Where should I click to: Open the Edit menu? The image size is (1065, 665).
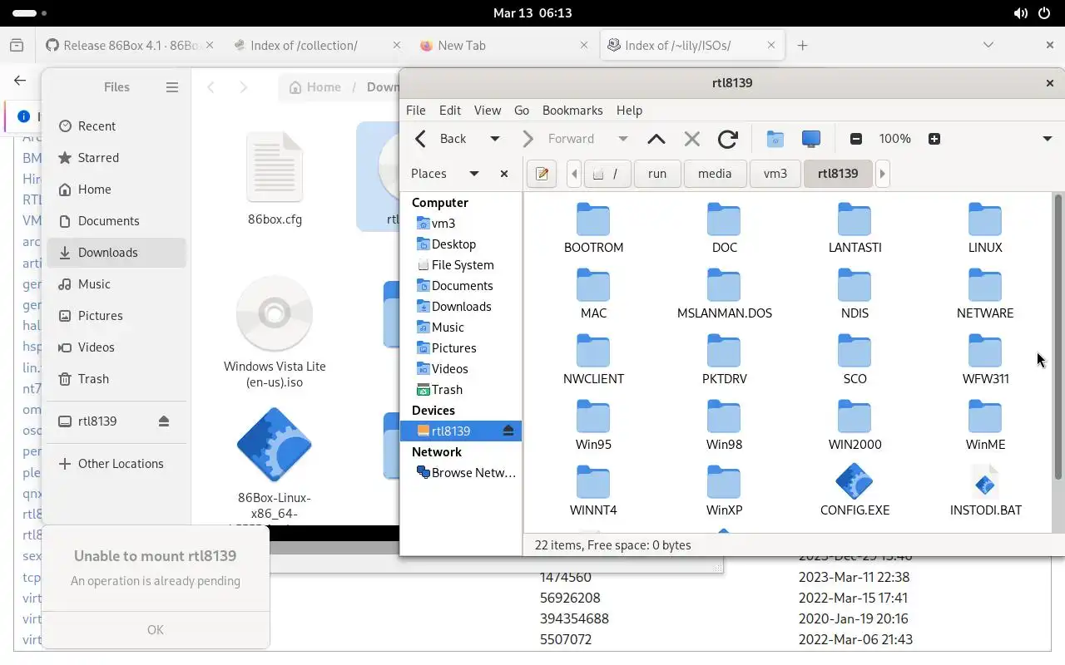point(450,110)
